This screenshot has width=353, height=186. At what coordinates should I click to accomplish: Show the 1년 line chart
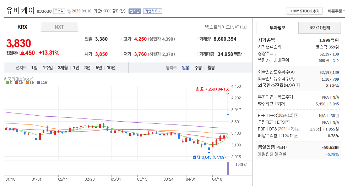(x=76, y=68)
